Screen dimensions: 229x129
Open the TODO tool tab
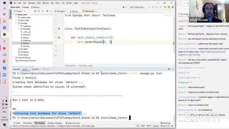point(17,123)
